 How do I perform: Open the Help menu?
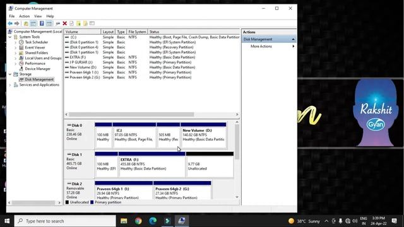click(50, 16)
